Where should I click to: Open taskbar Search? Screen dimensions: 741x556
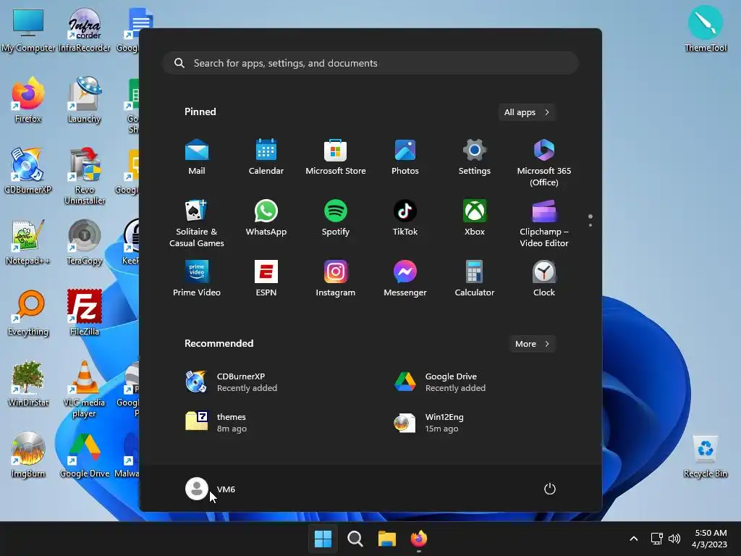(355, 539)
